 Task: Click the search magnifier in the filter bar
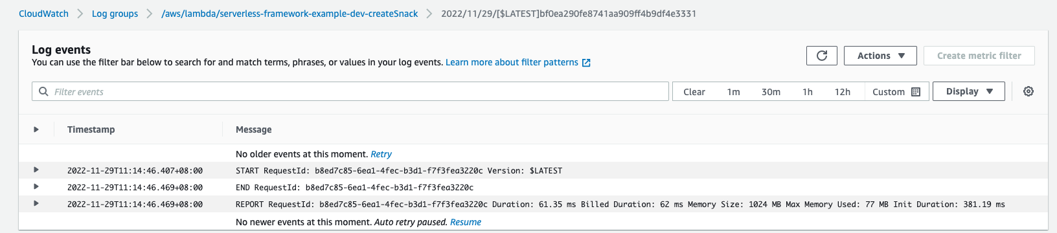(x=43, y=91)
